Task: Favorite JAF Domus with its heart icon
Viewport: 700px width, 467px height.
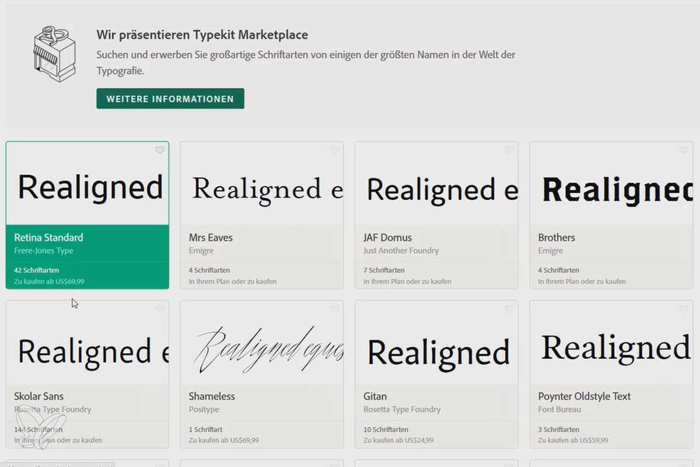Action: point(509,151)
